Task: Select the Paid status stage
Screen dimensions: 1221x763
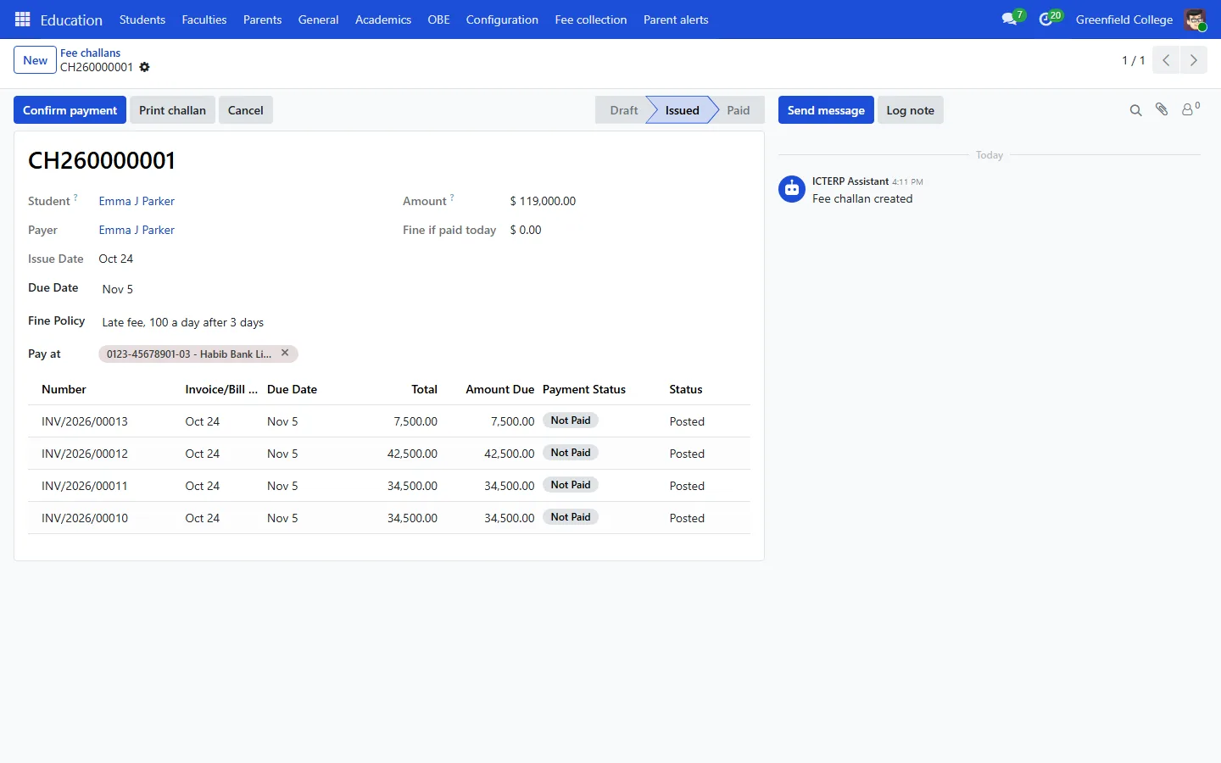Action: 738,110
